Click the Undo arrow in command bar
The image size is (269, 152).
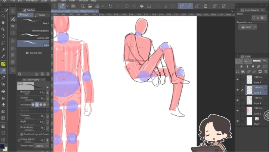110,6
